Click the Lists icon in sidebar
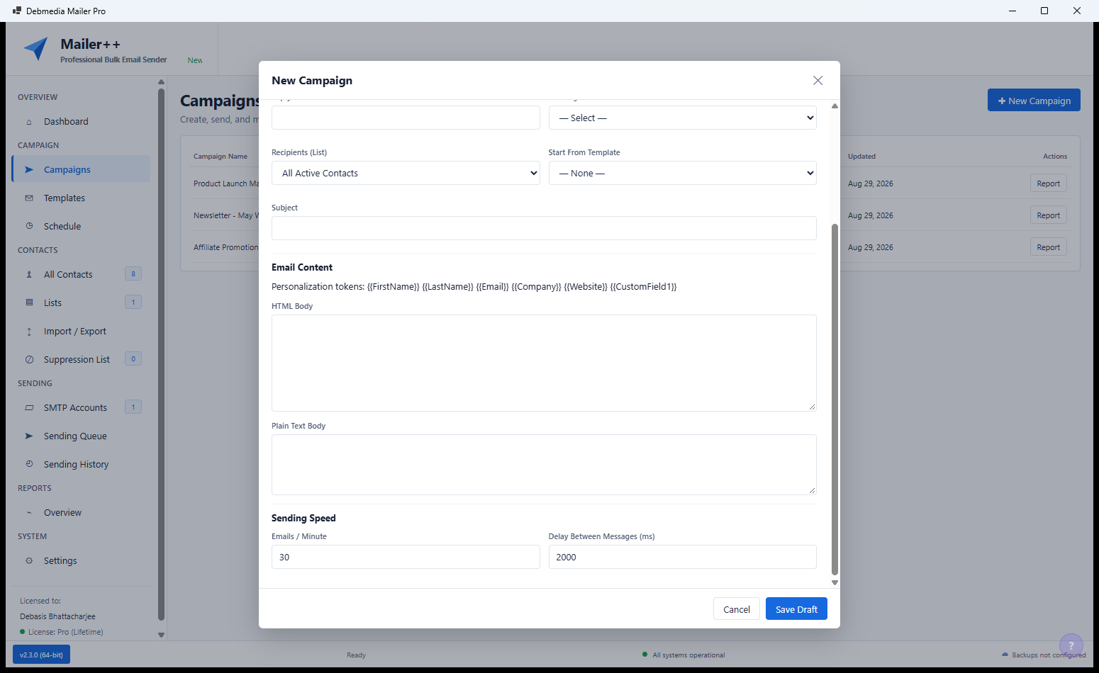Screen dimensions: 1099x673 tap(29, 302)
